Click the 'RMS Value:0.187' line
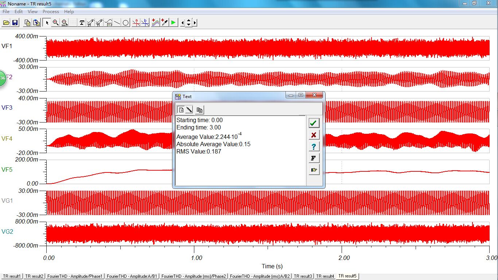Viewport: 498px width, 280px height. 199,151
